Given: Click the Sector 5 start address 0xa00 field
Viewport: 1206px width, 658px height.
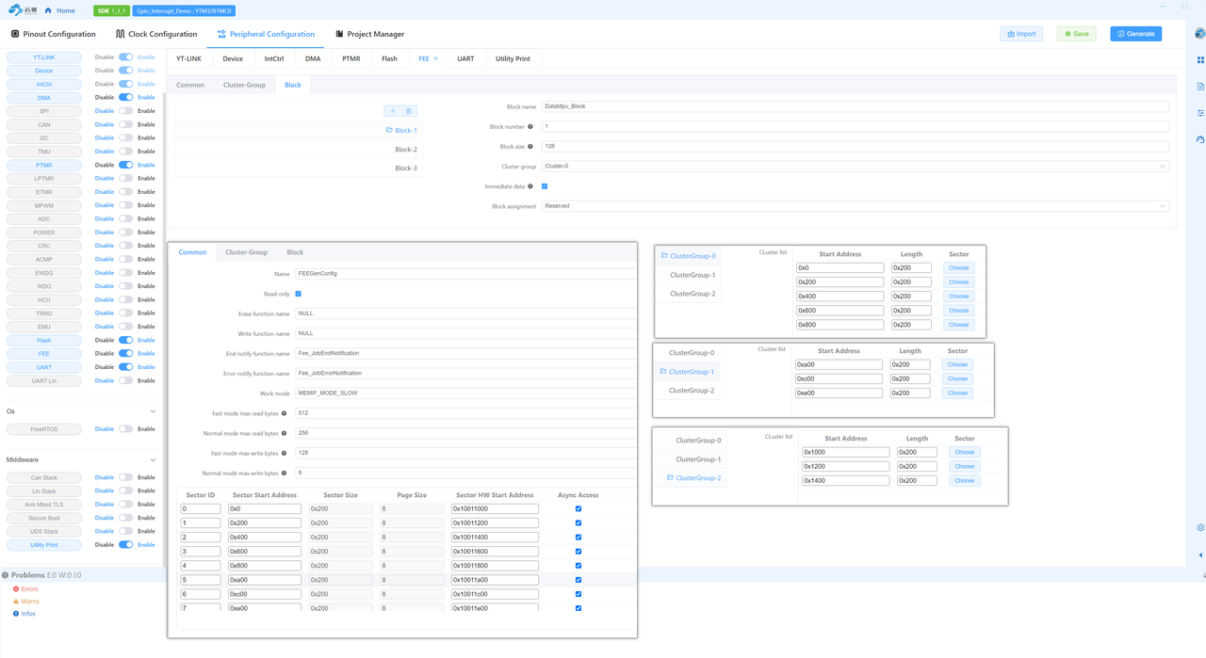Looking at the screenshot, I should (x=265, y=580).
